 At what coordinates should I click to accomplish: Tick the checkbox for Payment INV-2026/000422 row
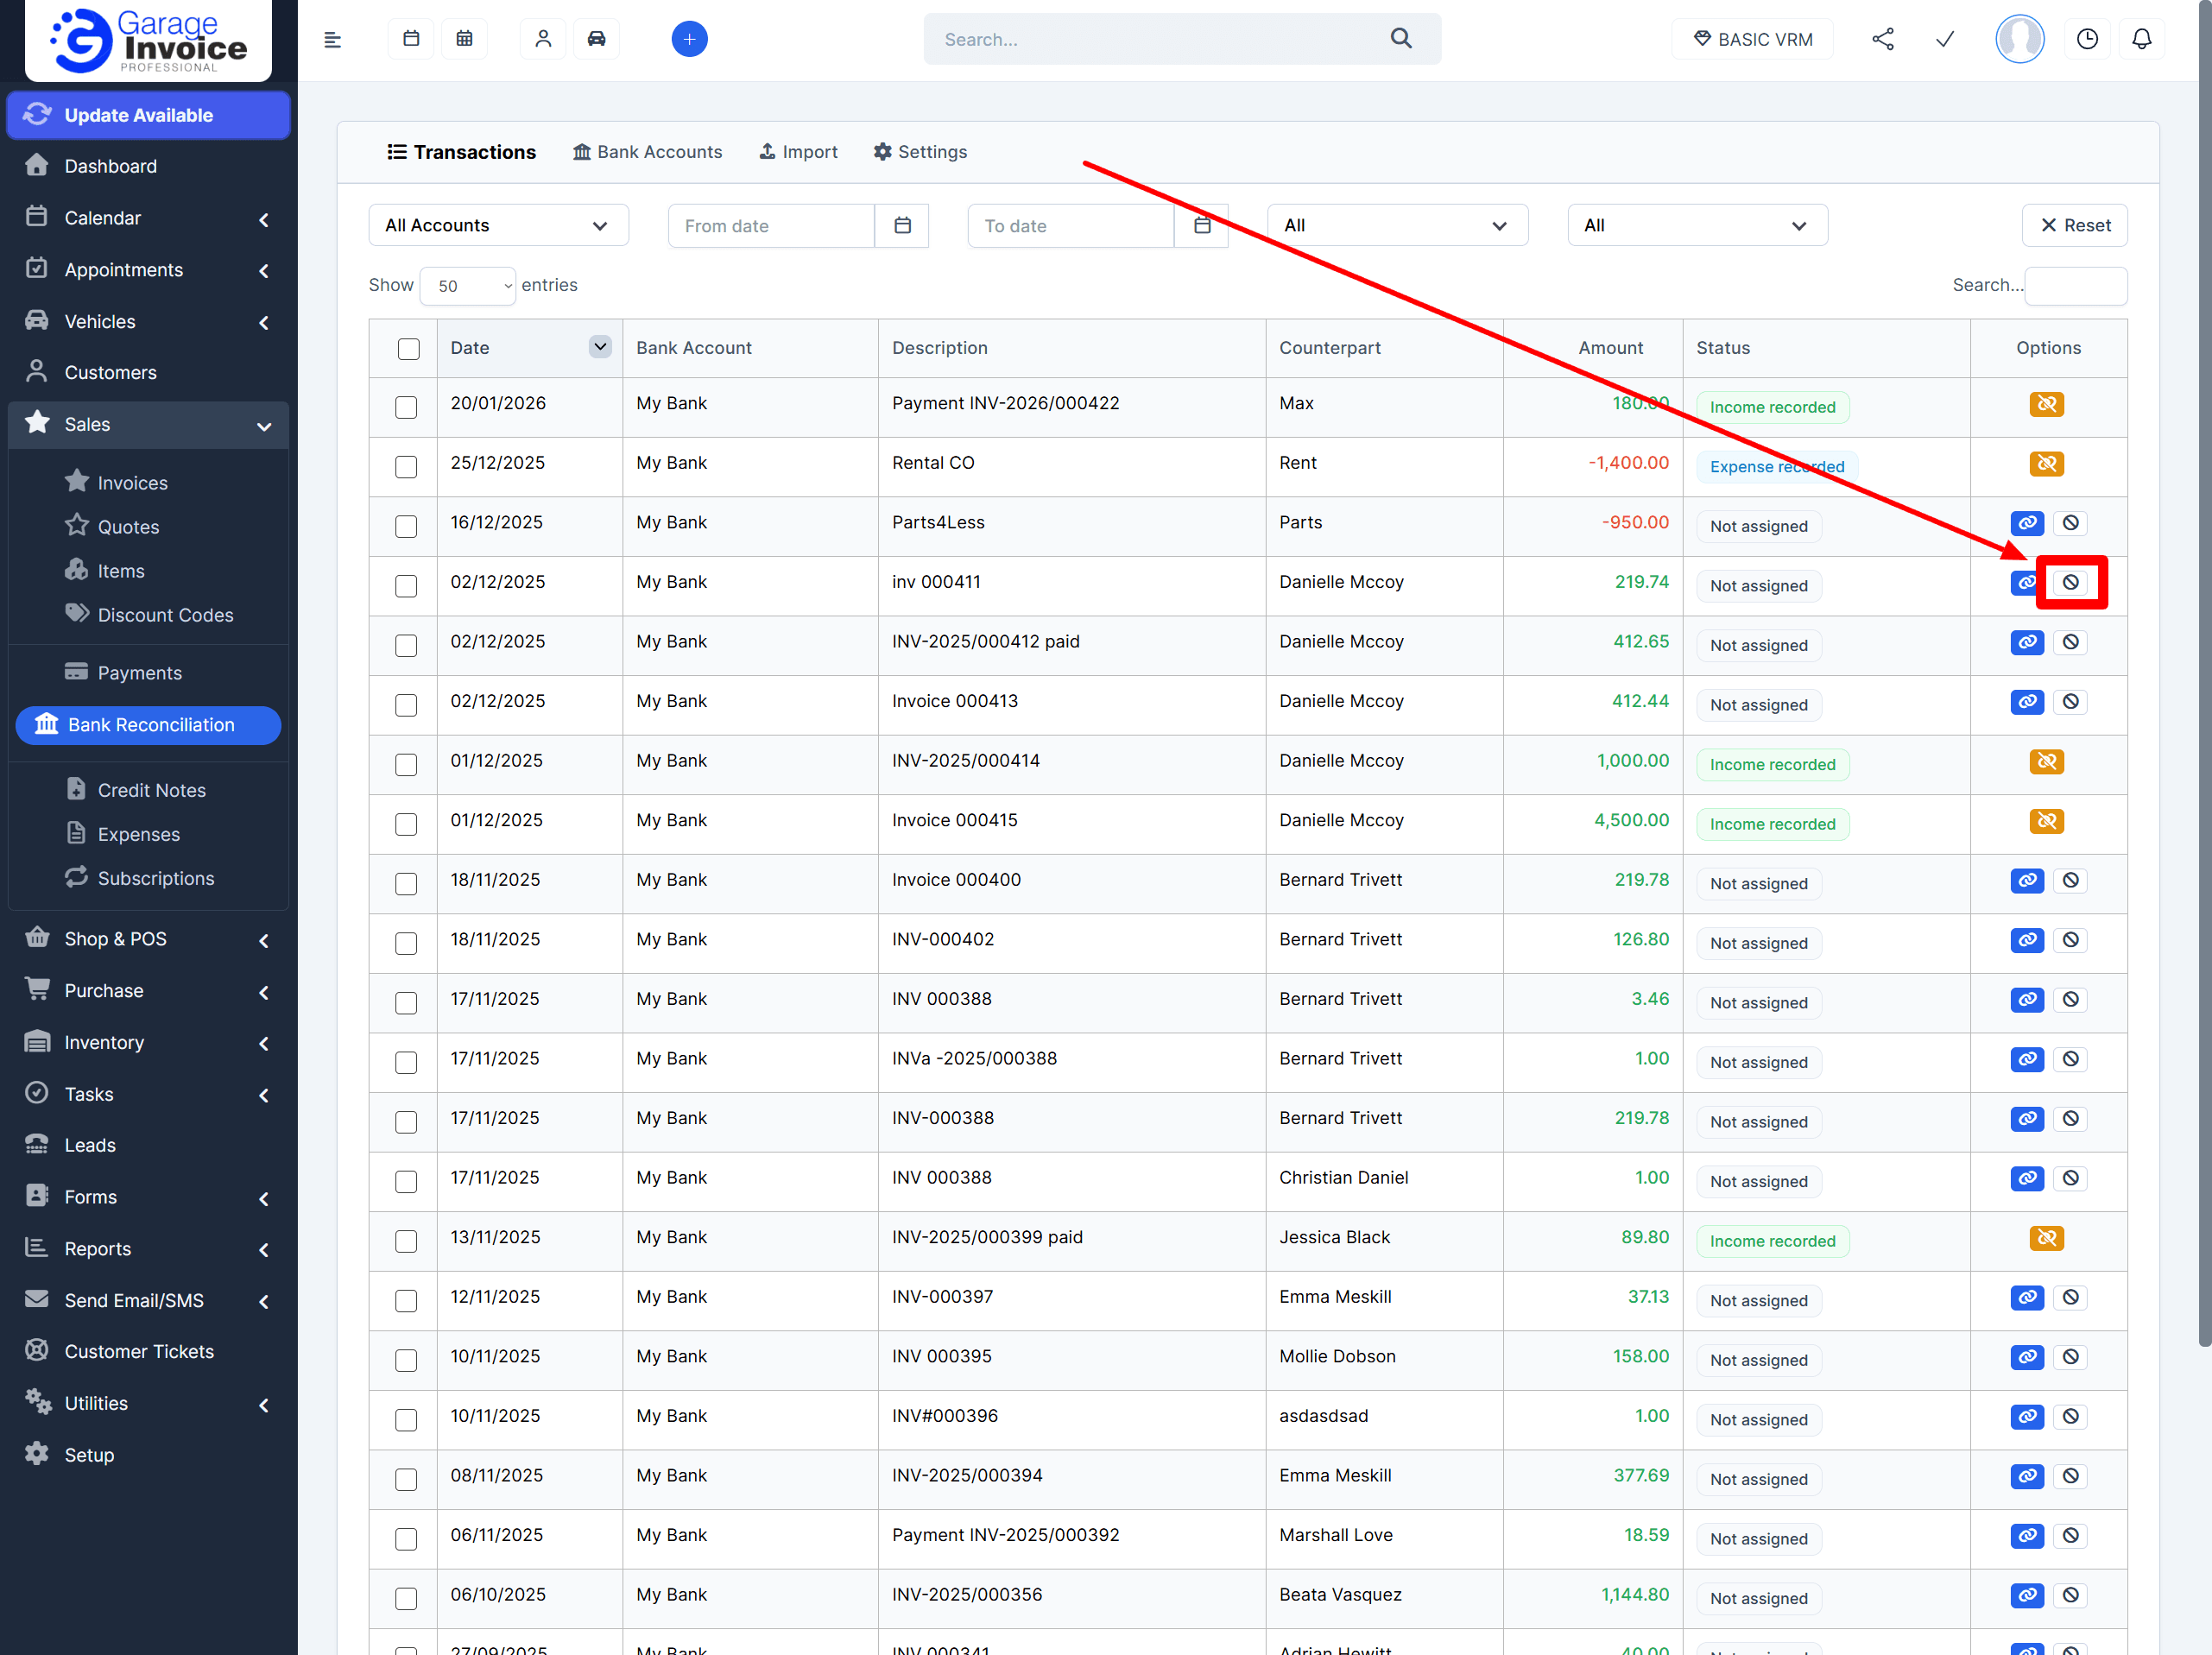tap(406, 407)
